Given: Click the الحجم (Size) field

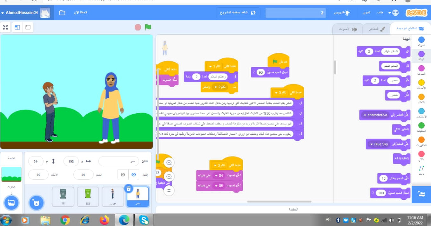Looking at the screenshot, I should tap(83, 175).
